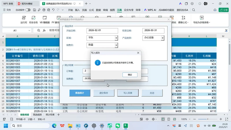Open the 公式 ribbon tab
This screenshot has height=130, width=231.
click(x=91, y=10)
